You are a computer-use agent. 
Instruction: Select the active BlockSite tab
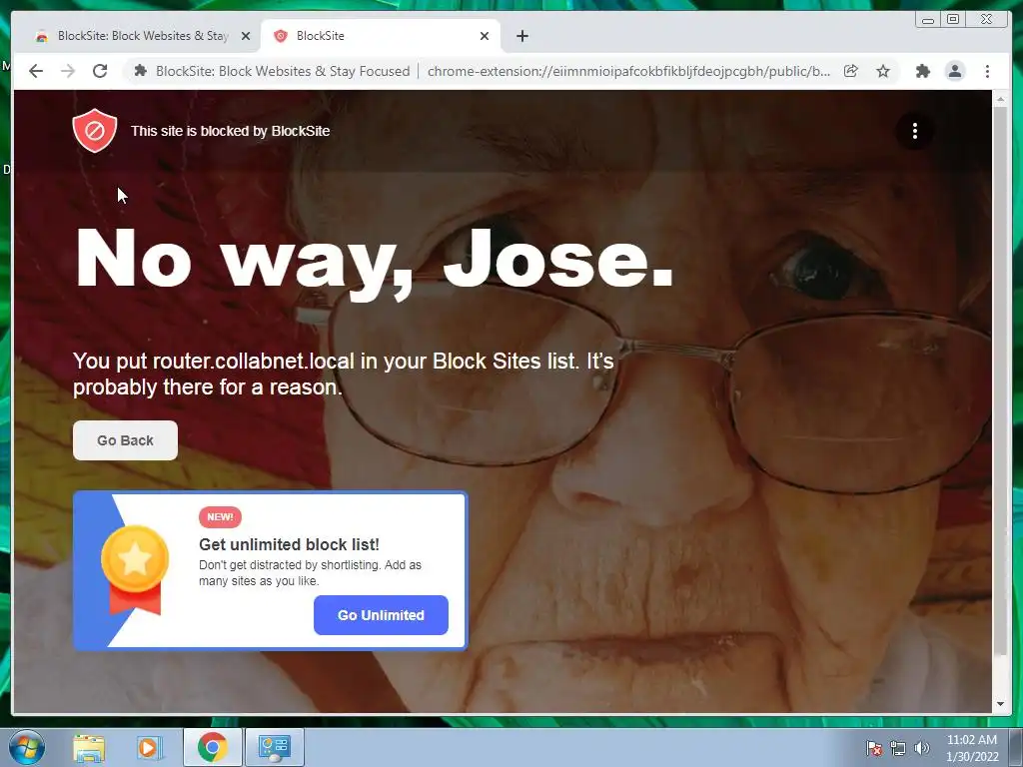coord(380,36)
